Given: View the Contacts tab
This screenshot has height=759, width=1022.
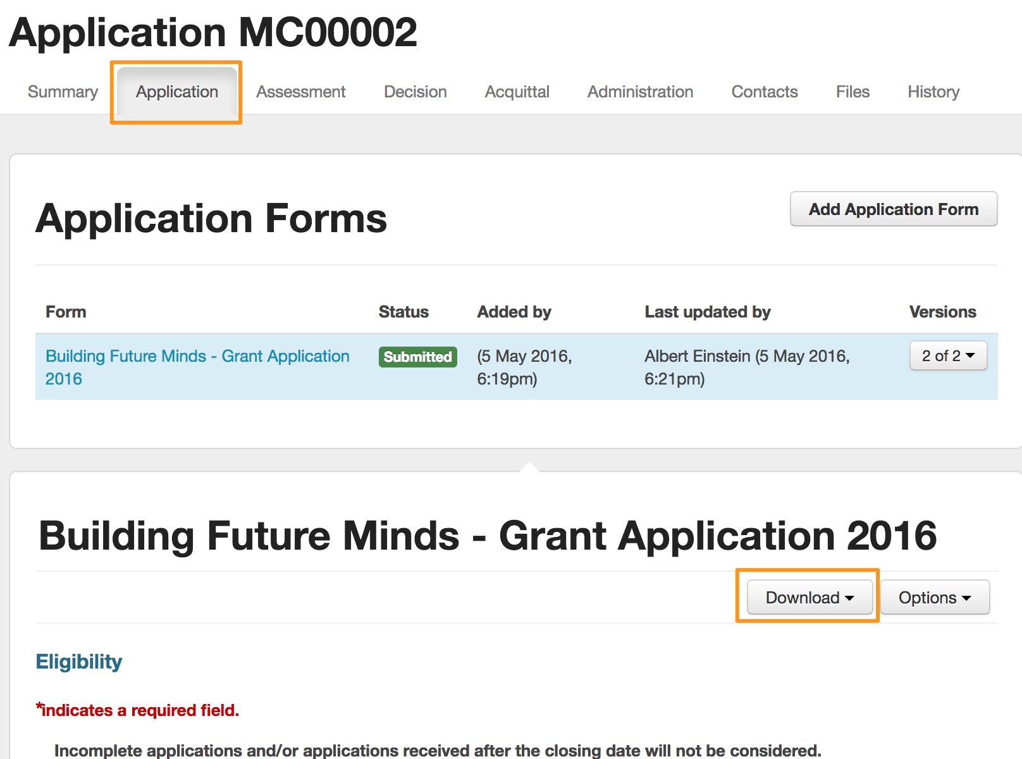Looking at the screenshot, I should [764, 92].
